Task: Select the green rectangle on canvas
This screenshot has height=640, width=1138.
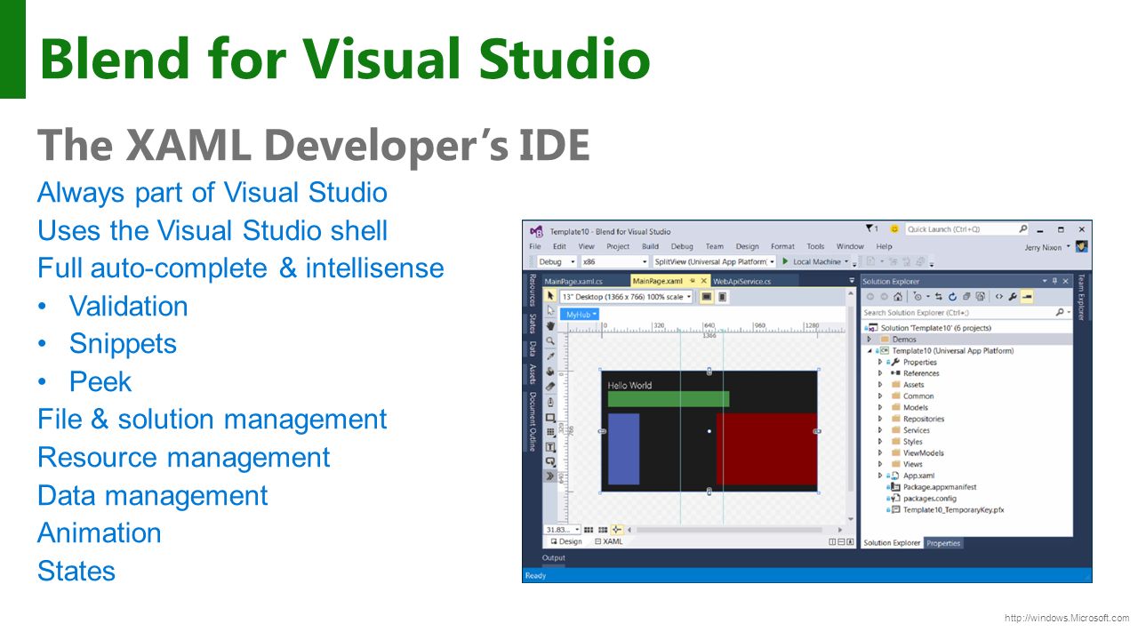Action: click(669, 399)
